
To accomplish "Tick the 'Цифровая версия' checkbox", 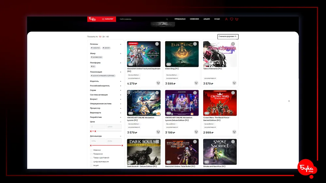I will coord(91,162).
